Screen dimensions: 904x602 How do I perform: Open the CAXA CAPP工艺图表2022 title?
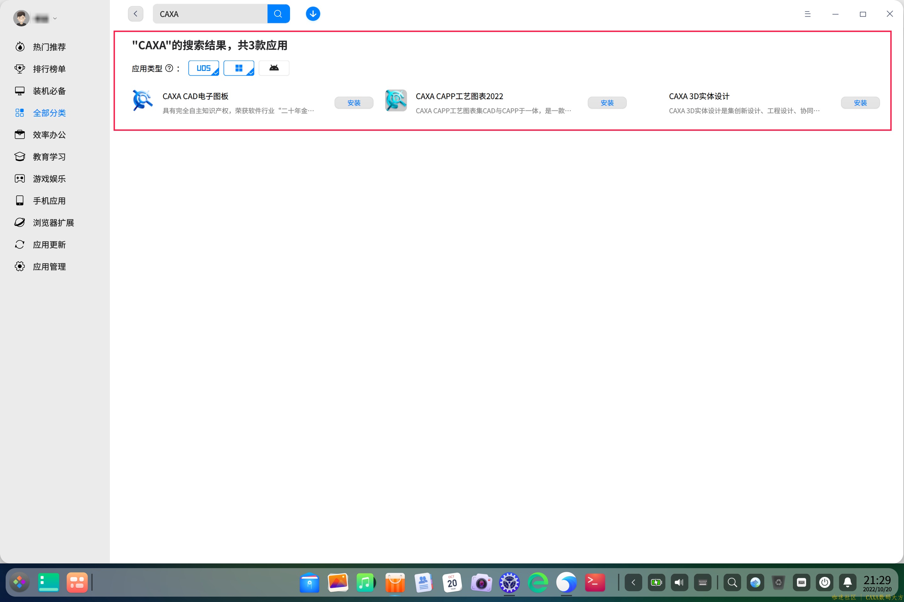pos(459,96)
